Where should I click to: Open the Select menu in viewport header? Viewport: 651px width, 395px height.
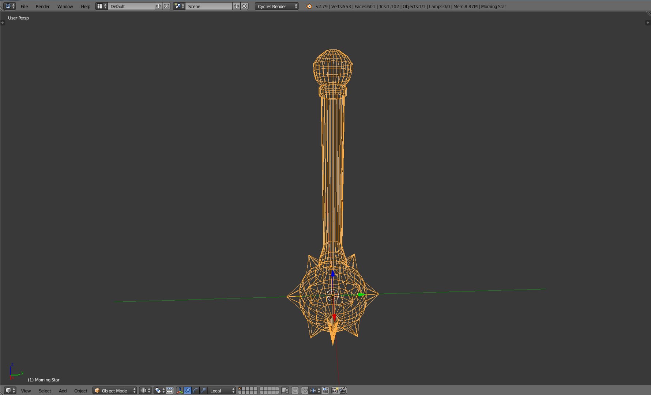45,391
